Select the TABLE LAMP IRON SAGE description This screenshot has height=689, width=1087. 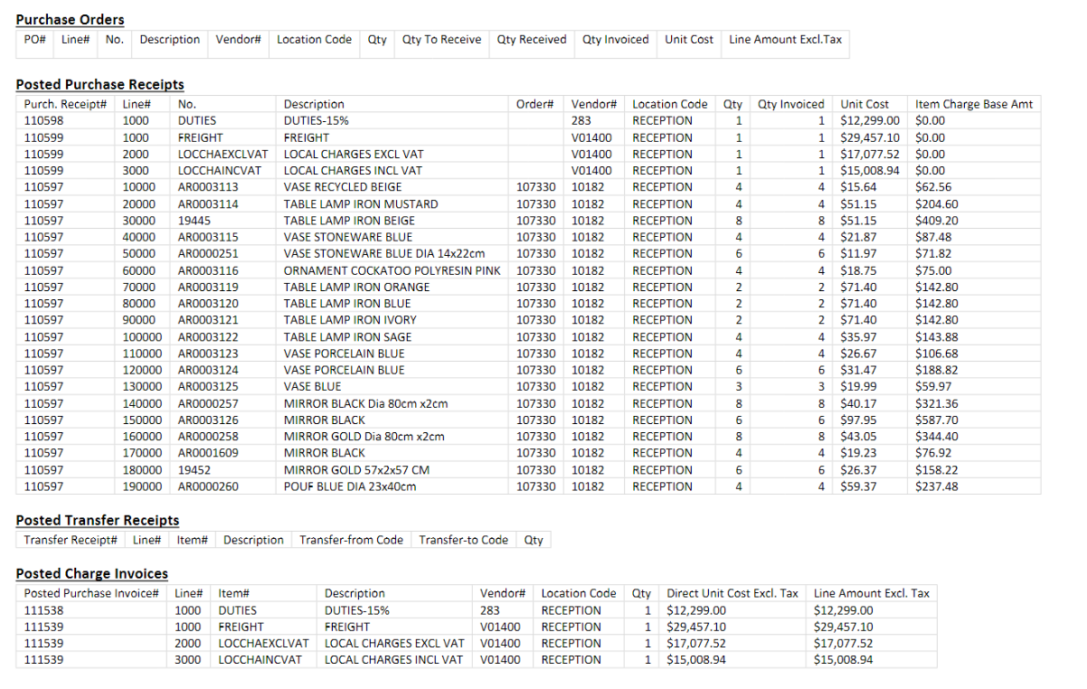pyautogui.click(x=347, y=336)
